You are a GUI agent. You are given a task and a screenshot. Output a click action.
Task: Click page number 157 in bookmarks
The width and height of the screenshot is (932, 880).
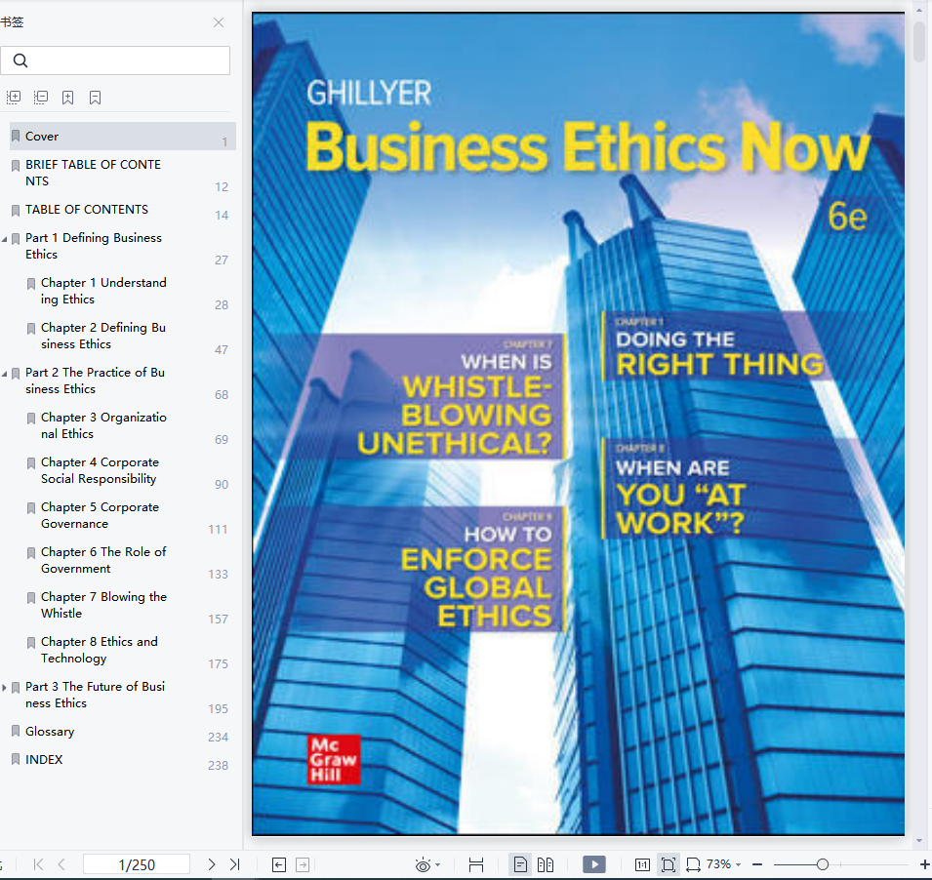pyautogui.click(x=219, y=620)
